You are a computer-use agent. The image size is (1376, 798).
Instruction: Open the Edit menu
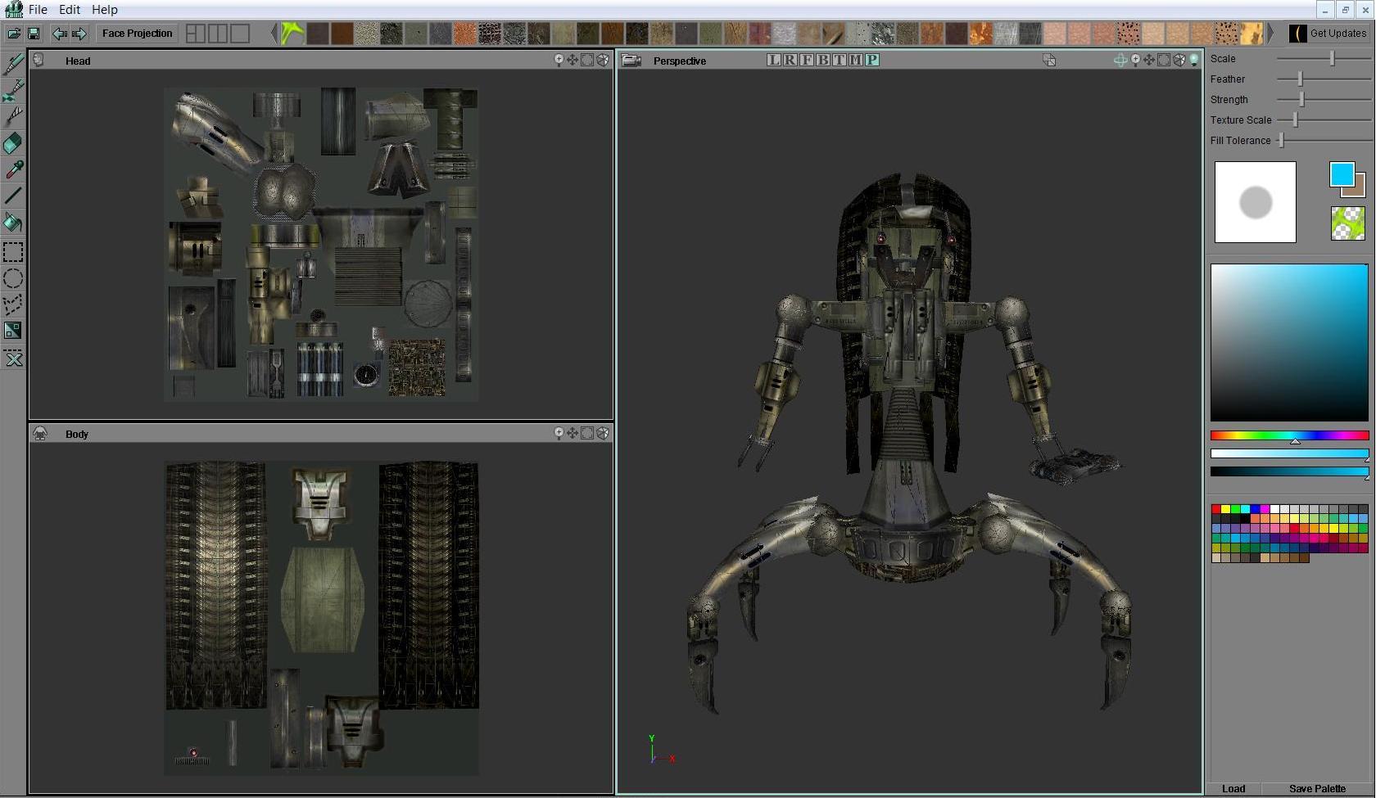click(x=70, y=10)
